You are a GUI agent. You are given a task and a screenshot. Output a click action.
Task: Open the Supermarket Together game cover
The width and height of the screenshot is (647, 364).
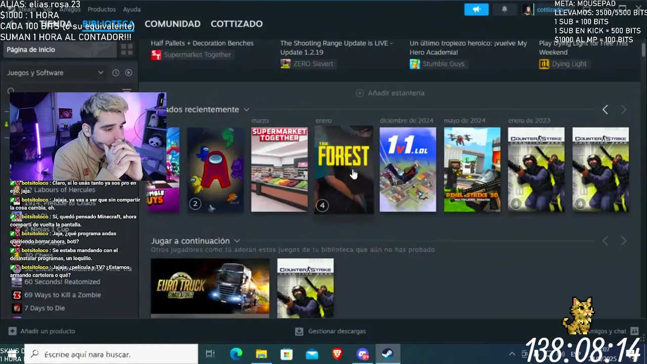click(280, 170)
